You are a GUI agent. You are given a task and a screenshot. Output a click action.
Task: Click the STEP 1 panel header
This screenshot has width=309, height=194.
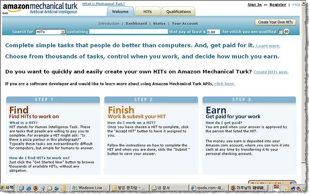pos(53,99)
